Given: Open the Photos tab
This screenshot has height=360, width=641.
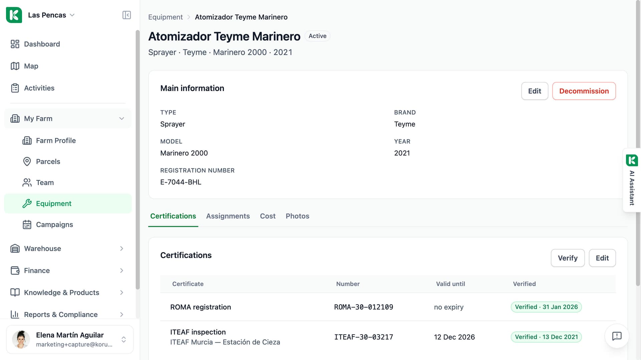Looking at the screenshot, I should [x=297, y=216].
